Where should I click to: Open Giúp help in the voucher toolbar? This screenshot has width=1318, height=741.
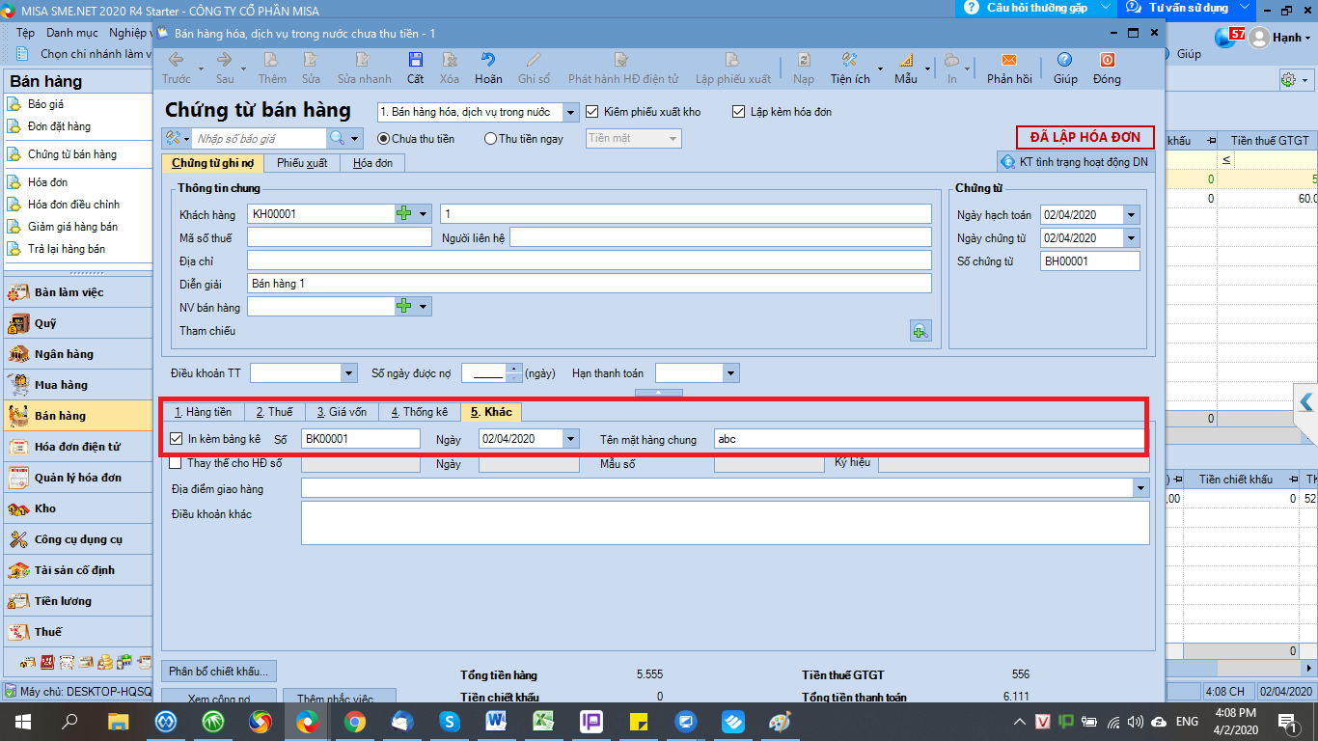[1065, 68]
